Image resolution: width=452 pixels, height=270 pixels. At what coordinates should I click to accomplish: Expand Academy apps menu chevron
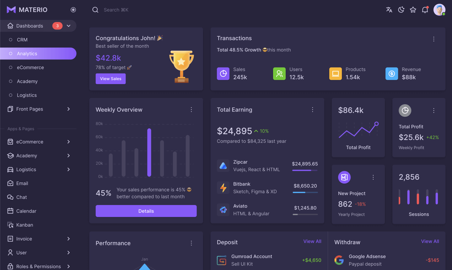pyautogui.click(x=68, y=155)
